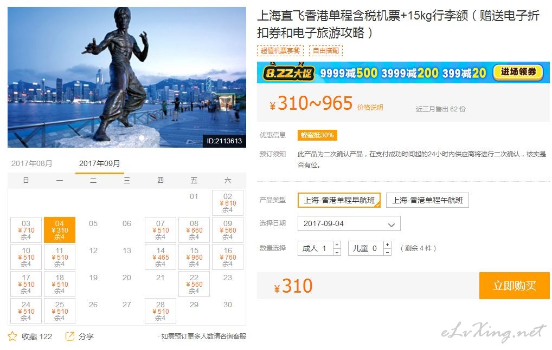Decrease child quantity with minus stepper

388,252
